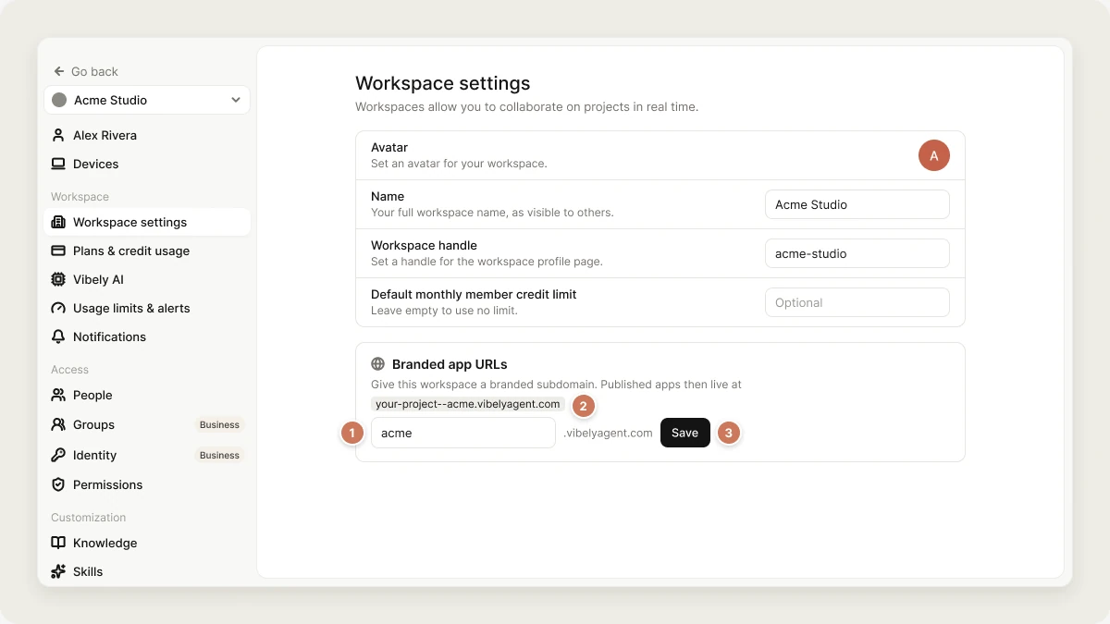The width and height of the screenshot is (1110, 624).
Task: Click the Plans & credit usage card icon
Action: (58, 251)
